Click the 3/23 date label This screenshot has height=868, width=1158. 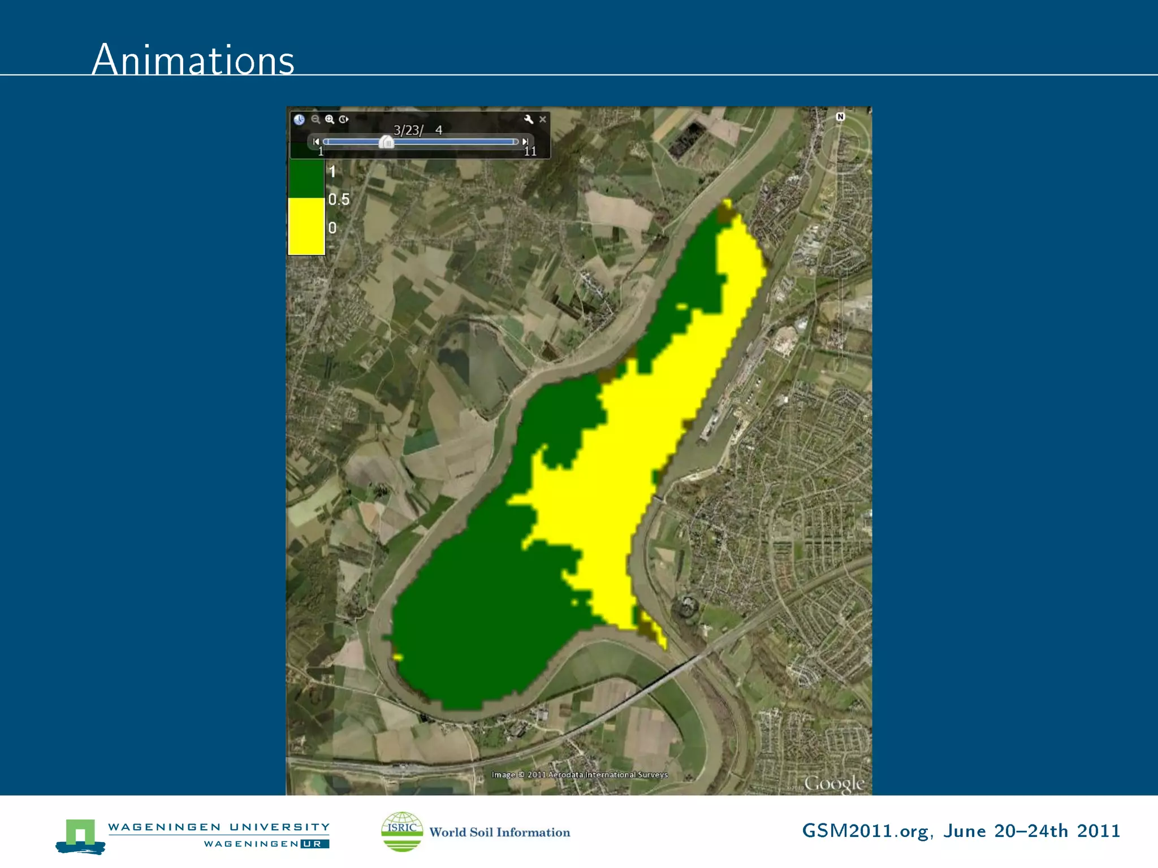(x=418, y=130)
